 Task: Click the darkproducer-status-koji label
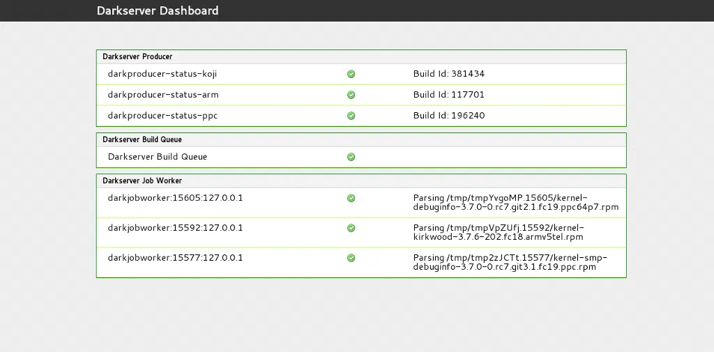162,74
